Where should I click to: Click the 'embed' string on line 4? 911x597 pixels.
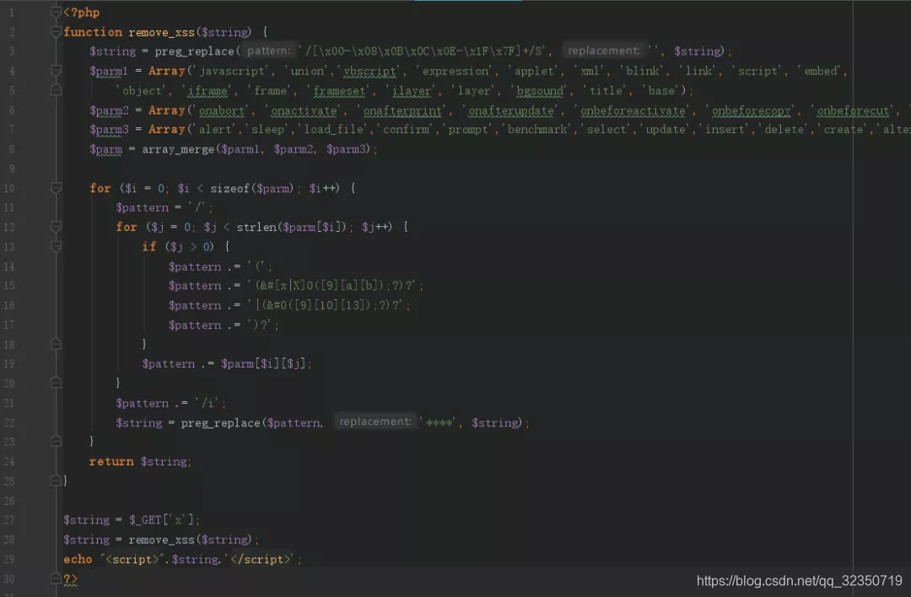(821, 71)
